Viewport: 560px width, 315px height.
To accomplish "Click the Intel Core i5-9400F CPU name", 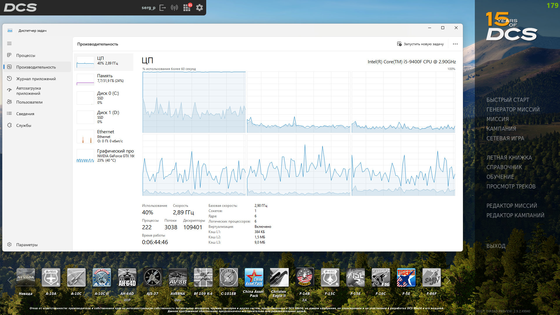I will 412,62.
